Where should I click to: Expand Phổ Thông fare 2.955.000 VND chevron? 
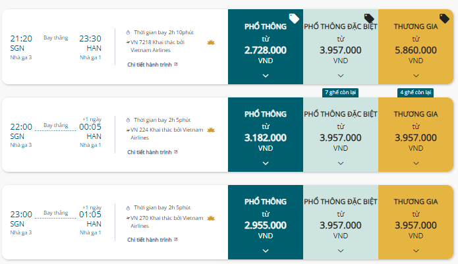(266, 251)
